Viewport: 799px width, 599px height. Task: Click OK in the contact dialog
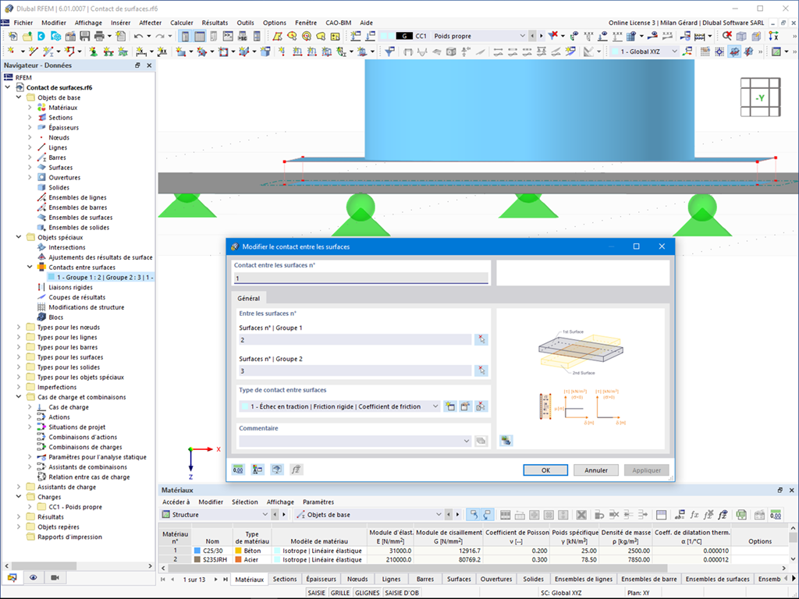click(545, 470)
